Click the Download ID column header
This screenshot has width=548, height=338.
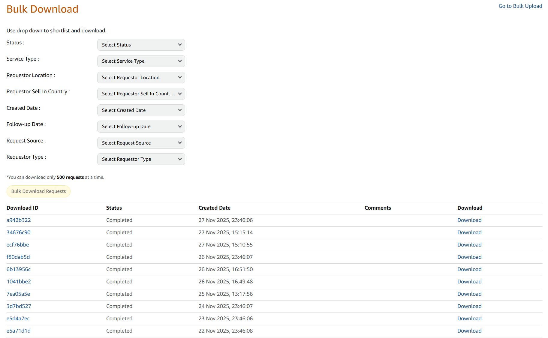pos(22,208)
